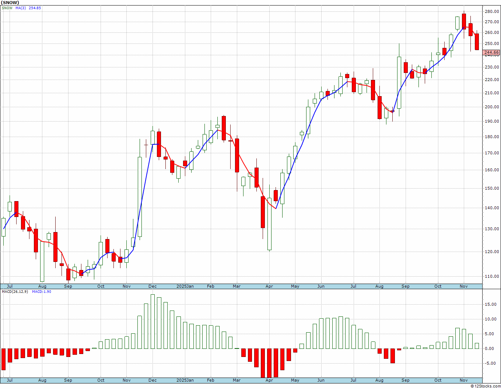Image resolution: width=501 pixels, height=389 pixels.
Task: Click the 260.00 price axis label
Action: [x=492, y=32]
